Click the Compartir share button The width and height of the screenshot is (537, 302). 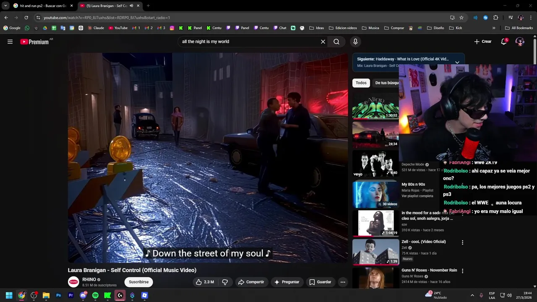251,282
